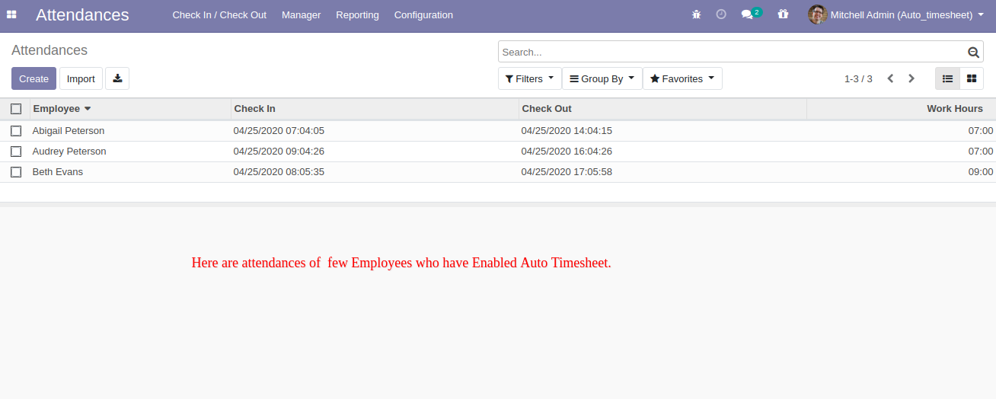Click check-in time 04/25/2020 09:04:26
Viewport: 996px width, 399px height.
click(x=279, y=152)
